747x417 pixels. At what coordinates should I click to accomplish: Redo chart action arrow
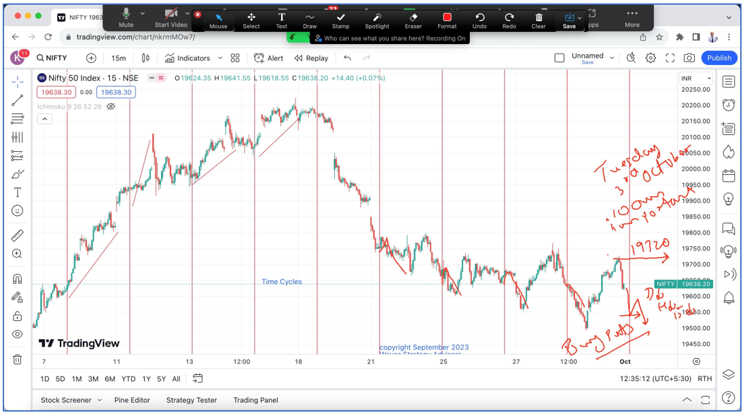pyautogui.click(x=366, y=58)
